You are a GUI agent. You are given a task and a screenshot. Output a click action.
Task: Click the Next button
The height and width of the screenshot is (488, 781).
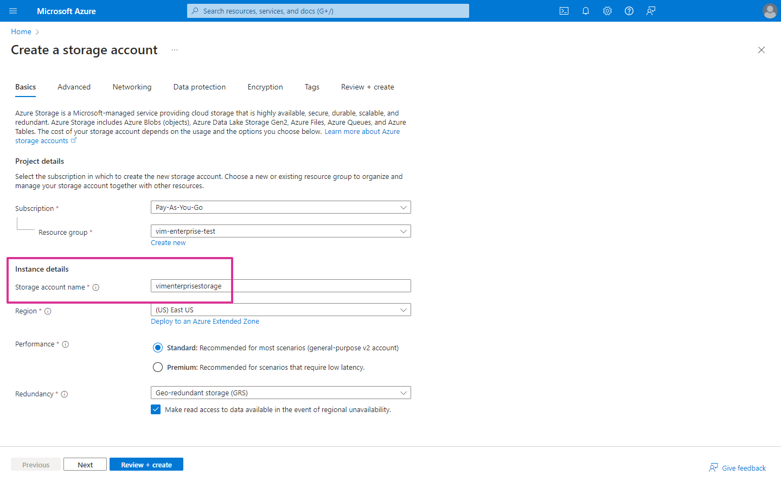point(85,465)
